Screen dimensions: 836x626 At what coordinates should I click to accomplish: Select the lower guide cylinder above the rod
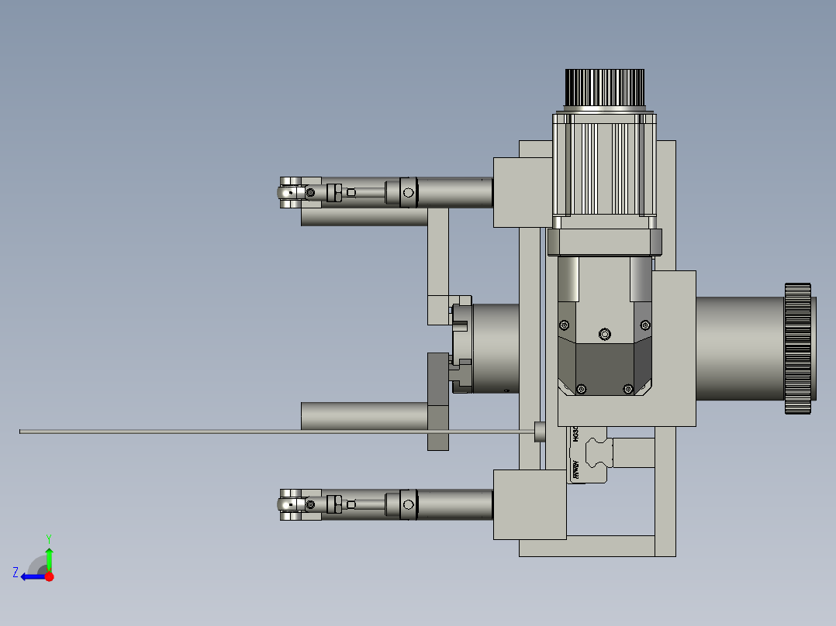point(364,415)
